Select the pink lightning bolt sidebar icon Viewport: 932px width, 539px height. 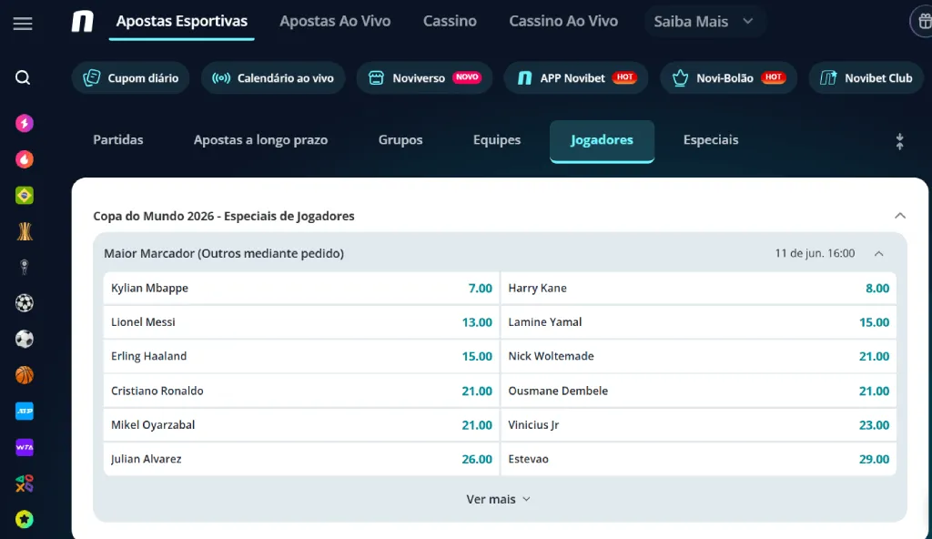(x=25, y=123)
